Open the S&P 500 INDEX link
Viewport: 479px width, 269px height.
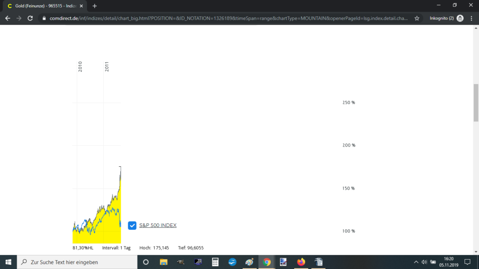coord(158,226)
